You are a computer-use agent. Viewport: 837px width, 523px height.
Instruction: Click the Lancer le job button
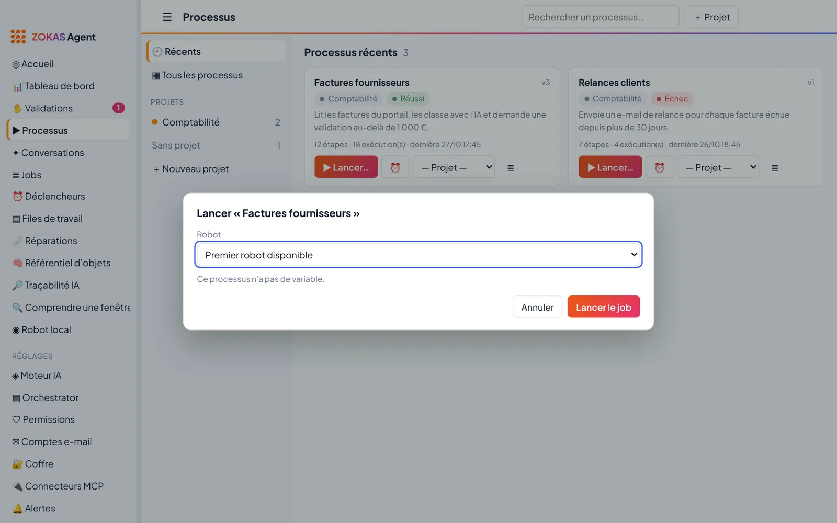[604, 307]
